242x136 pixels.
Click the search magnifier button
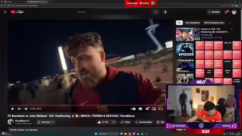point(155,12)
